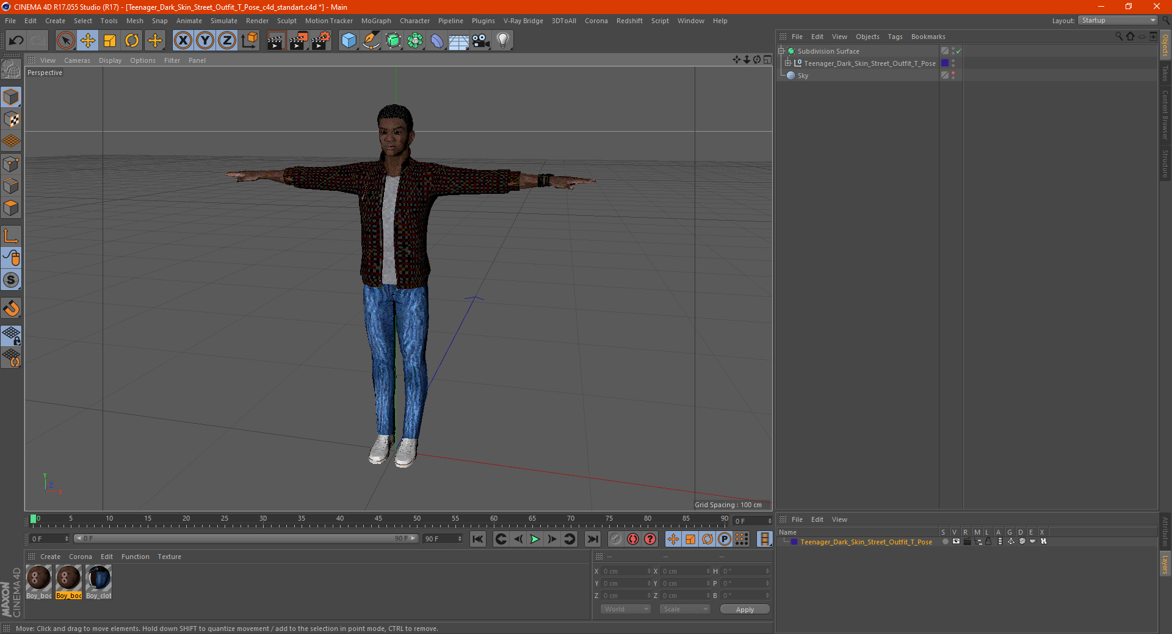Viewport: 1172px width, 634px height.
Task: Select the Live Selection tool
Action: [x=65, y=41]
